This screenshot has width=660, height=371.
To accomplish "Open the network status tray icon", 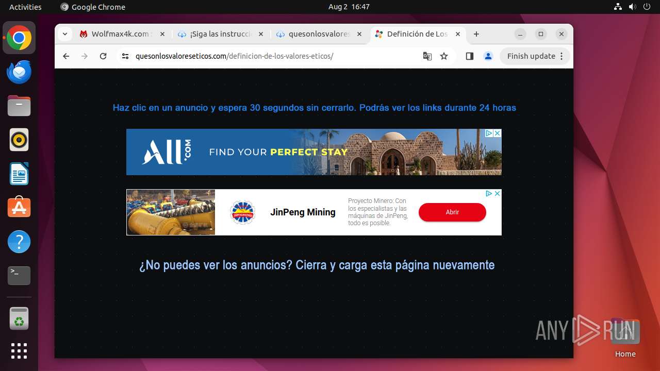I will coord(618,7).
